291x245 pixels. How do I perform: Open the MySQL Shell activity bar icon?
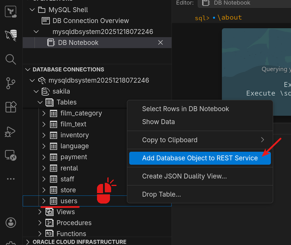[11, 35]
